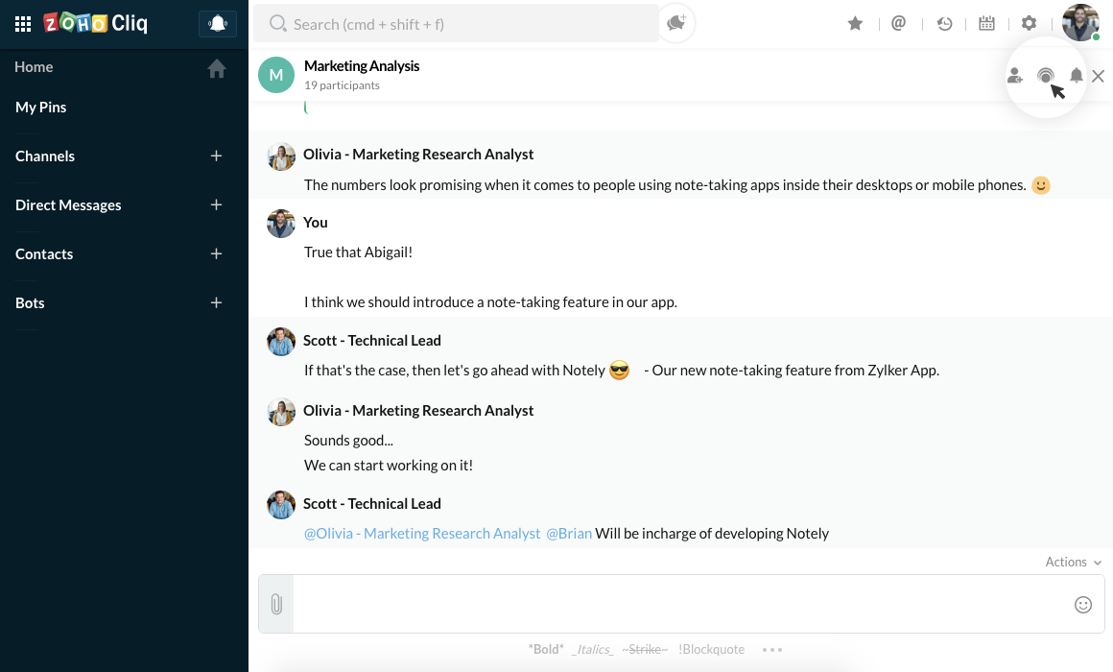Screen dimensions: 1113x672
Task: Open My Pins in sidebar
Action: 41,108
